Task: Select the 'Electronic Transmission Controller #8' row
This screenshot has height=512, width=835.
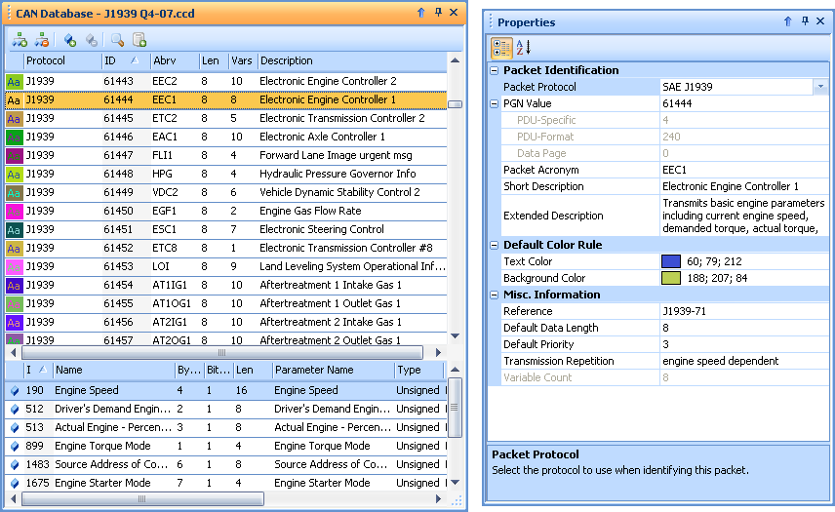Action: point(225,248)
